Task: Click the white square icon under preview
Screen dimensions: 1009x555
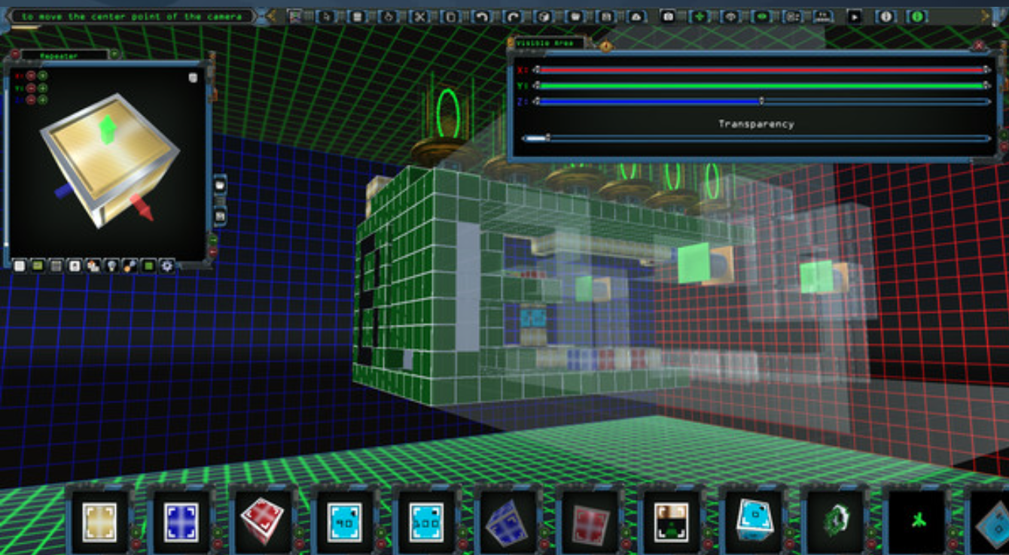Action: [x=20, y=265]
